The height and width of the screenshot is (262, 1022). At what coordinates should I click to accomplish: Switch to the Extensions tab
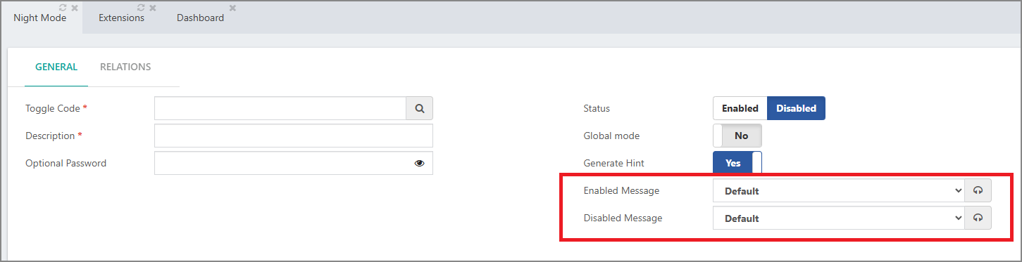coord(121,18)
